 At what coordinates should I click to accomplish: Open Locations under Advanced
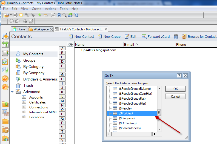click(x=36, y=117)
